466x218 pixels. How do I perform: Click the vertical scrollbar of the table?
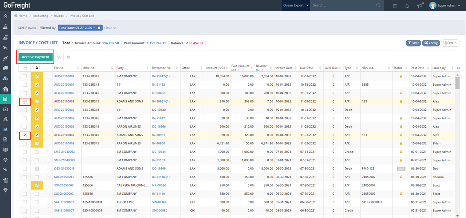(x=457, y=84)
